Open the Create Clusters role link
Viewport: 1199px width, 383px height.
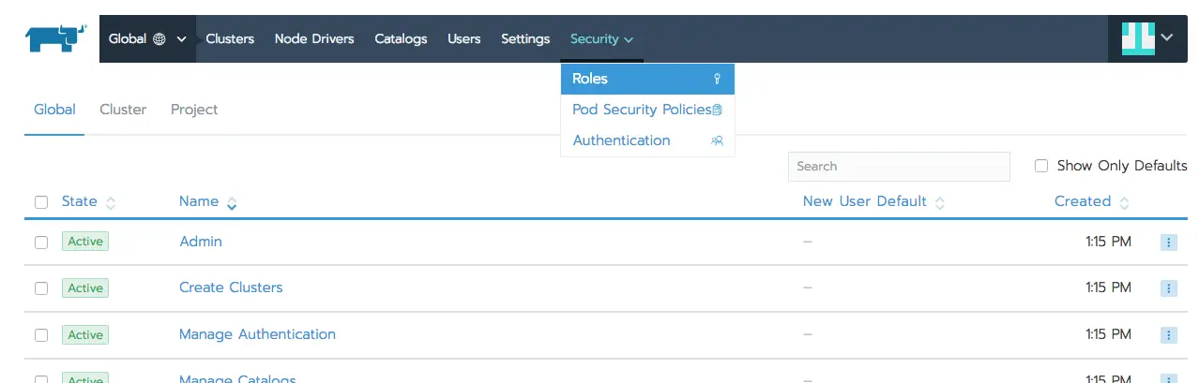[231, 287]
